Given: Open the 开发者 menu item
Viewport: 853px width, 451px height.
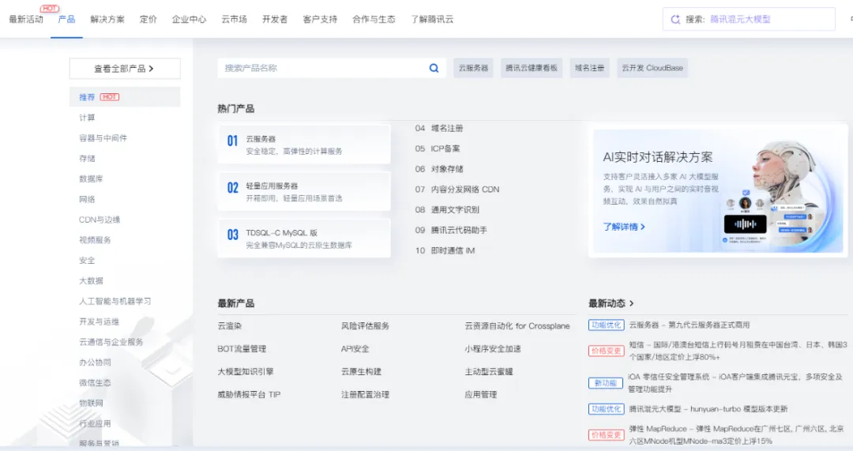Looking at the screenshot, I should pyautogui.click(x=275, y=19).
